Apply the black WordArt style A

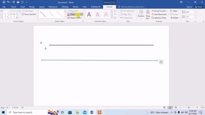(89, 14)
